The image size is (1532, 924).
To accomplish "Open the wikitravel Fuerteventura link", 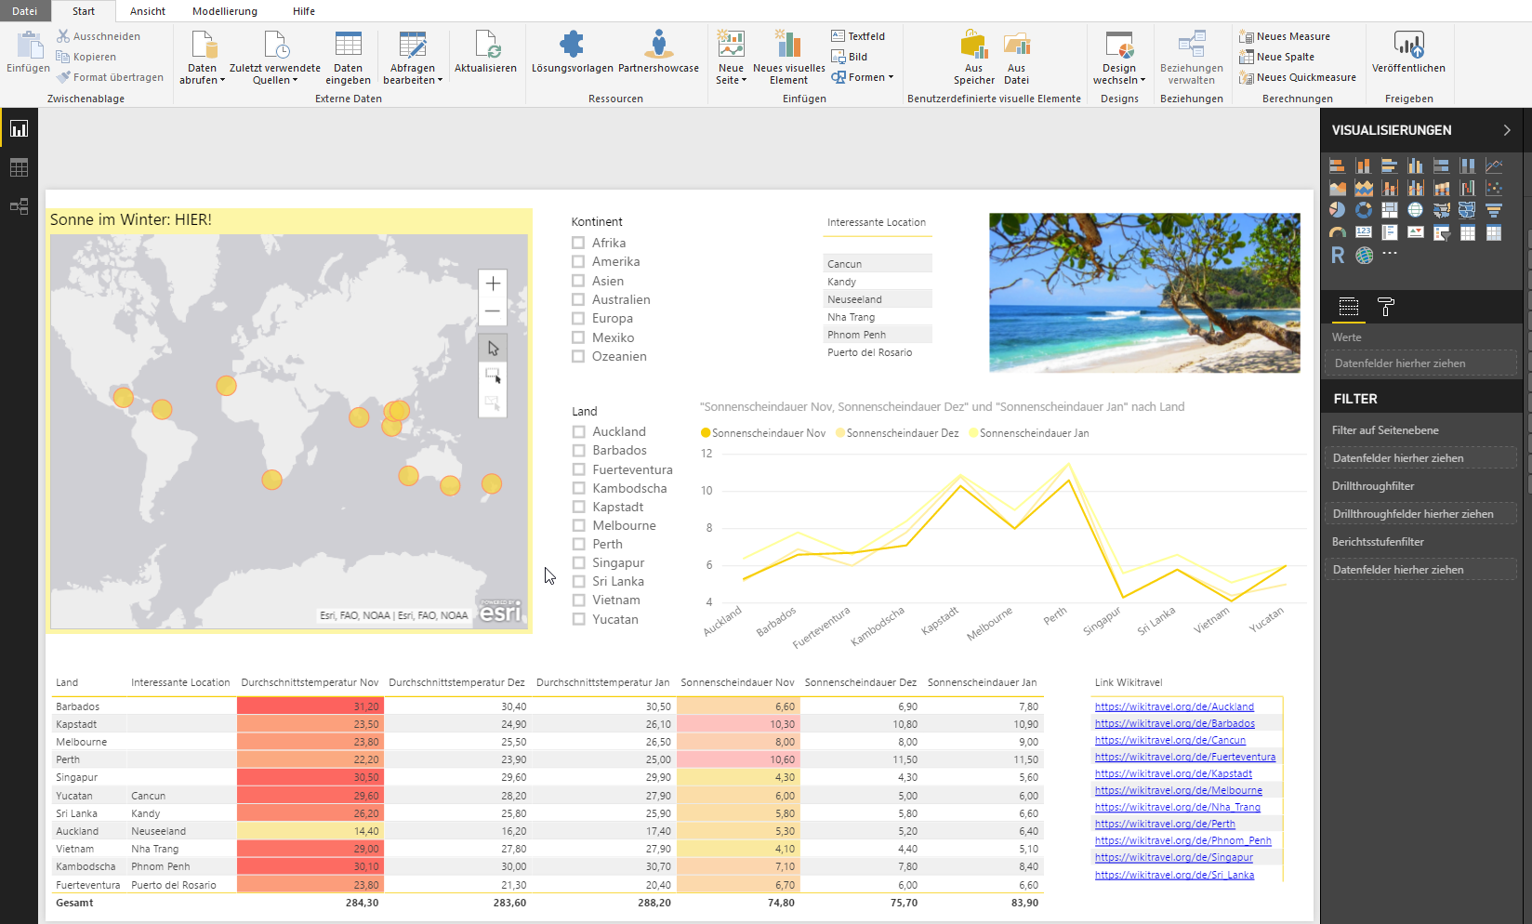I will pos(1185,757).
